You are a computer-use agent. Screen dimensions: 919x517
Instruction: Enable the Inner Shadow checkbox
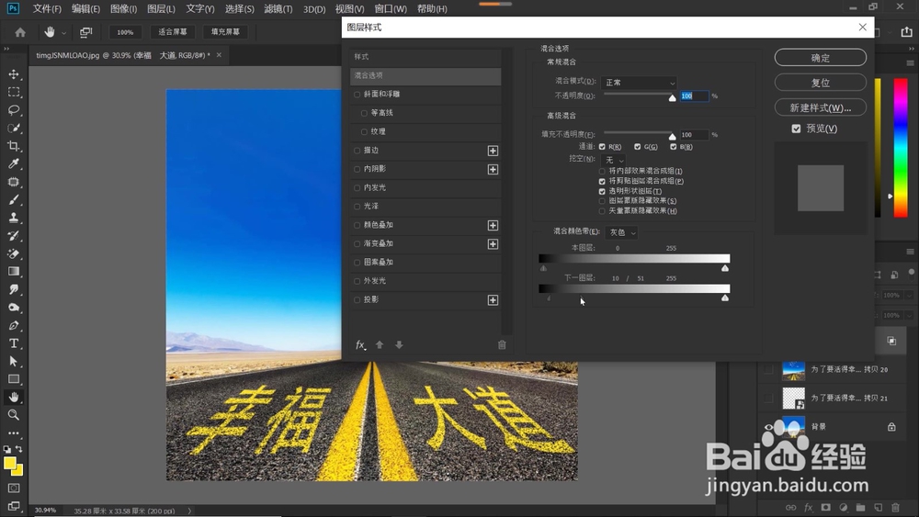pos(357,169)
